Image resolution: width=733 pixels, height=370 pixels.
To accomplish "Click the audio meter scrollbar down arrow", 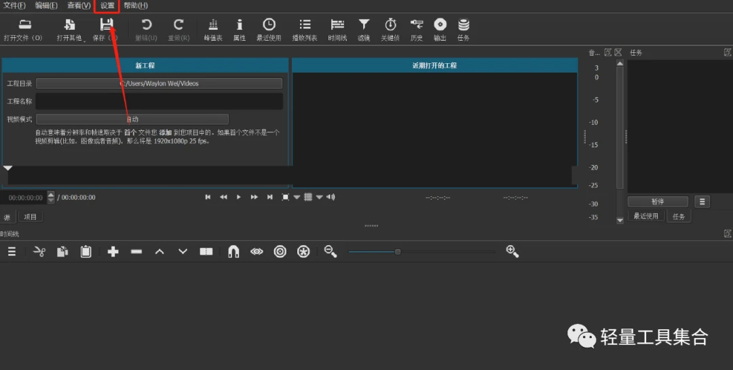I will click(x=620, y=221).
